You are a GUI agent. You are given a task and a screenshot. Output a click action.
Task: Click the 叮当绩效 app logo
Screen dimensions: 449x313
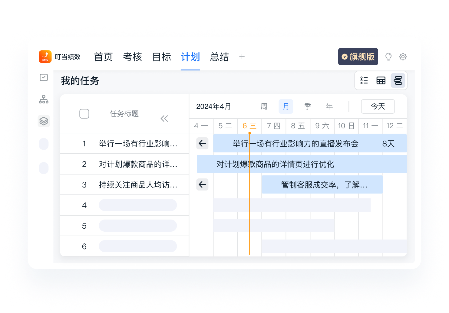[x=45, y=57]
